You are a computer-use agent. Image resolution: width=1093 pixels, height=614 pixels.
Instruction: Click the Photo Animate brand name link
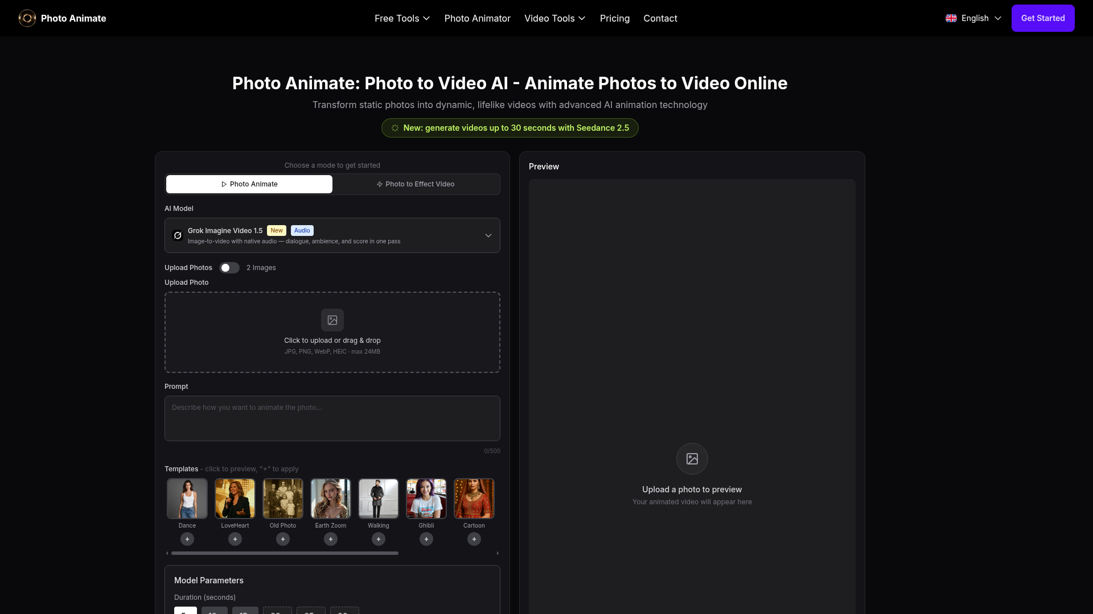tap(73, 18)
